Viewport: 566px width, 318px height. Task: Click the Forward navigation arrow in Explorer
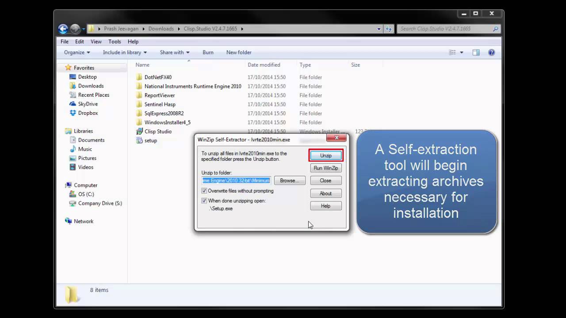tap(75, 29)
